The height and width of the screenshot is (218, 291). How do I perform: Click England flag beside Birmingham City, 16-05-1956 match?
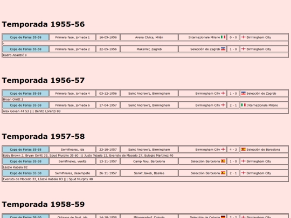[243, 37]
